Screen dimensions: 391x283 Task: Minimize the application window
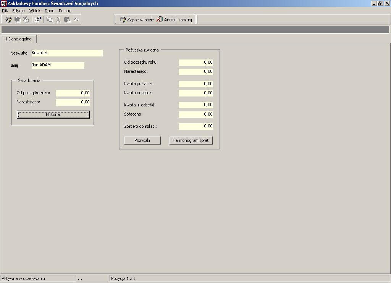point(374,3)
